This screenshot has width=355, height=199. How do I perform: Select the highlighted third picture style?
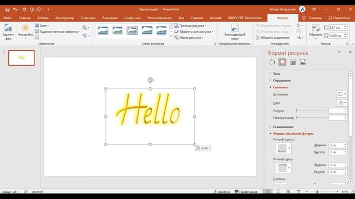[132, 30]
